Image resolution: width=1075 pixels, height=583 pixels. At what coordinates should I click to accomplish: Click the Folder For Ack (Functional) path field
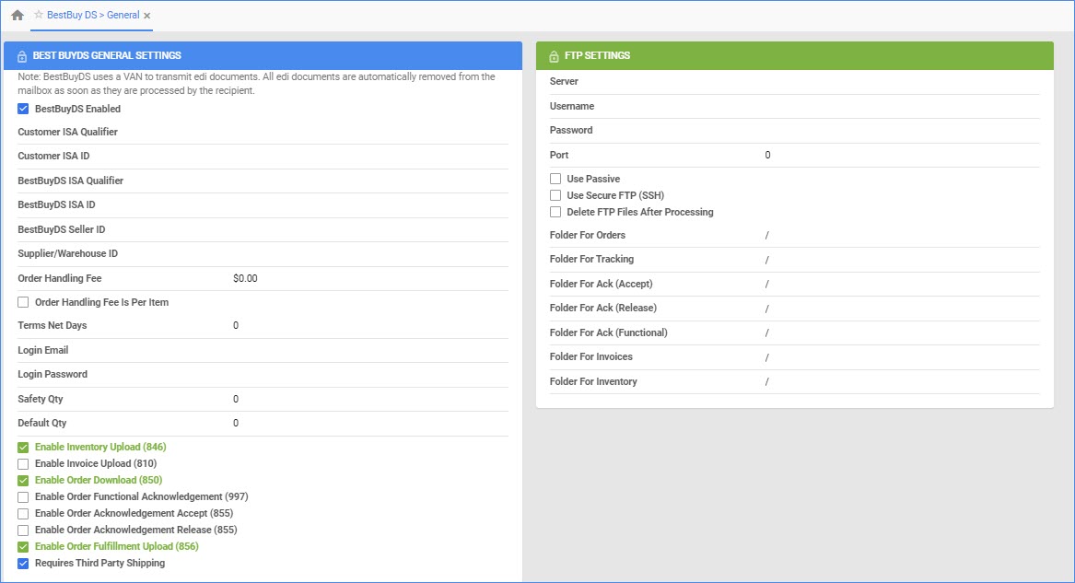click(x=902, y=333)
